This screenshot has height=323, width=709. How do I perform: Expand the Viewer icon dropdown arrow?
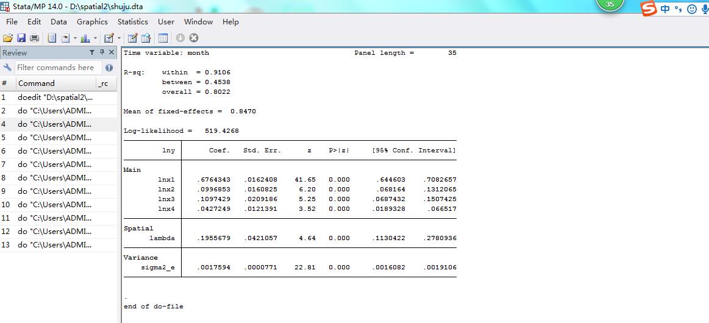[74, 38]
